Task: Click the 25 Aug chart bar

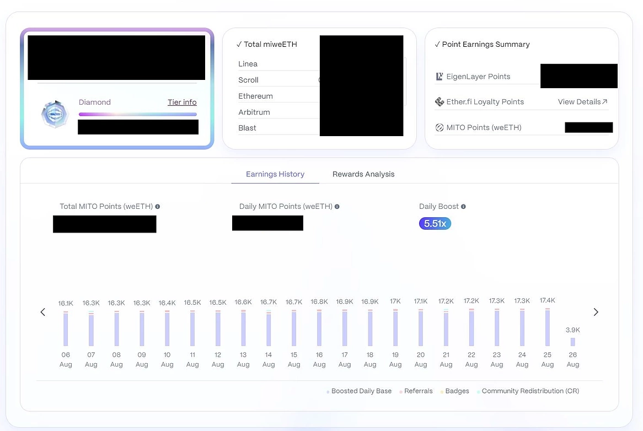Action: [x=548, y=327]
